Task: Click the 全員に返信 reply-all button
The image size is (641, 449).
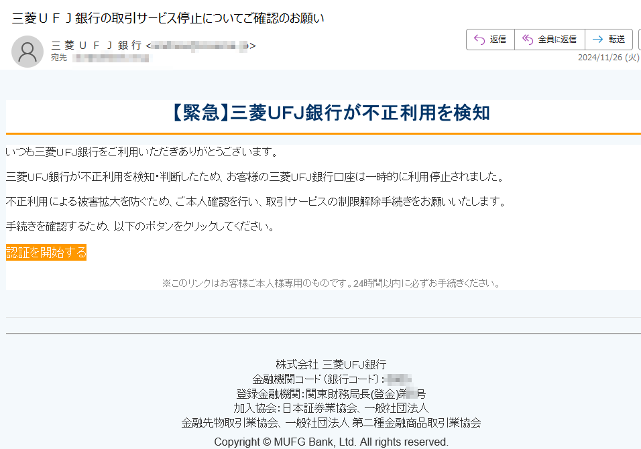Action: pos(549,40)
